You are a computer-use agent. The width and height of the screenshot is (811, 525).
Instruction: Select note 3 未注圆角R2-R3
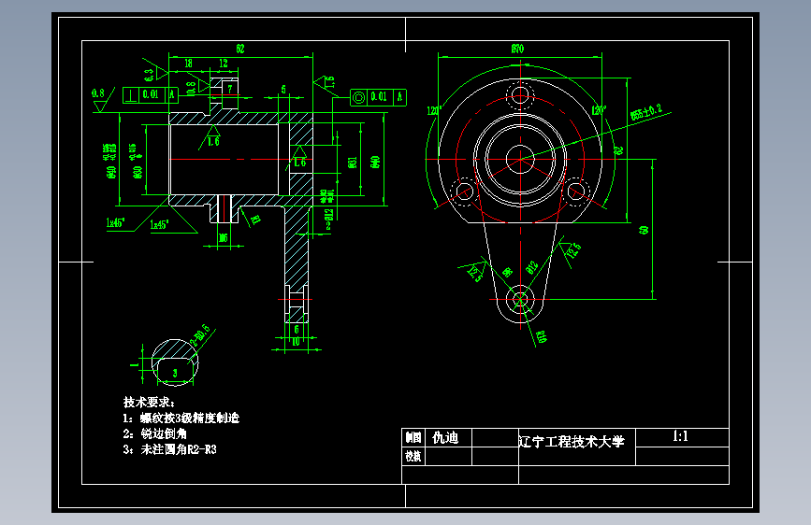pos(169,449)
